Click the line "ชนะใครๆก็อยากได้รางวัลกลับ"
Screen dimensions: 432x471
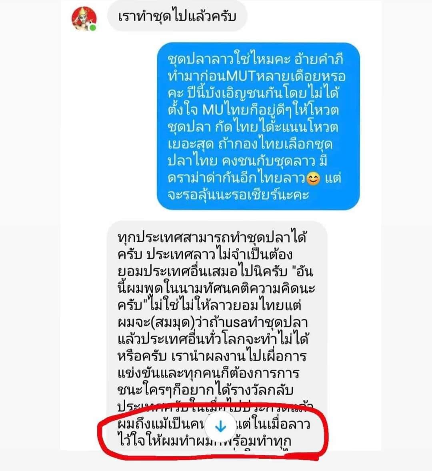(x=205, y=390)
